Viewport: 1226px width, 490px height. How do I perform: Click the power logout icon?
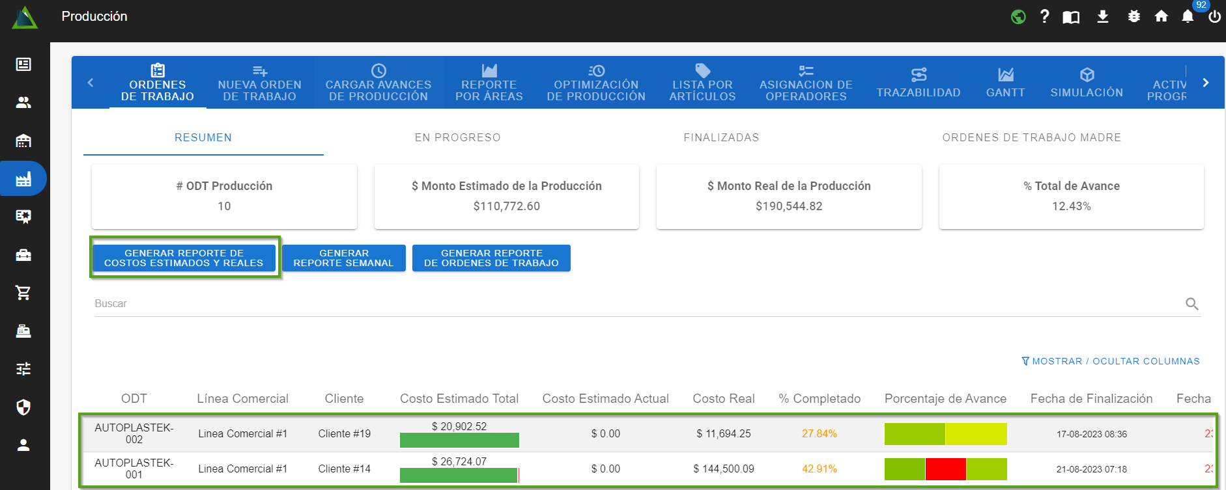[x=1214, y=17]
